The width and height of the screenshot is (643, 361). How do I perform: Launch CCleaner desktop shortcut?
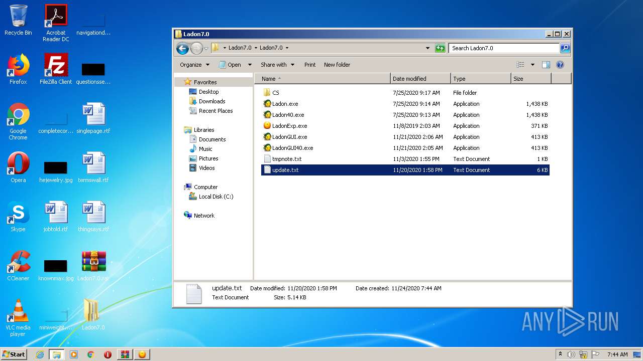point(18,266)
